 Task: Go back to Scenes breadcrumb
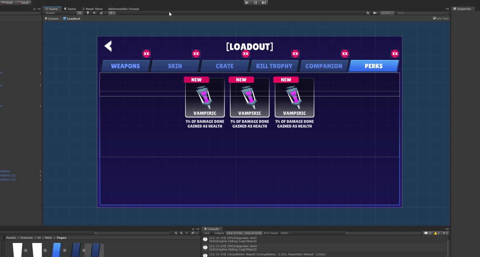pos(52,18)
